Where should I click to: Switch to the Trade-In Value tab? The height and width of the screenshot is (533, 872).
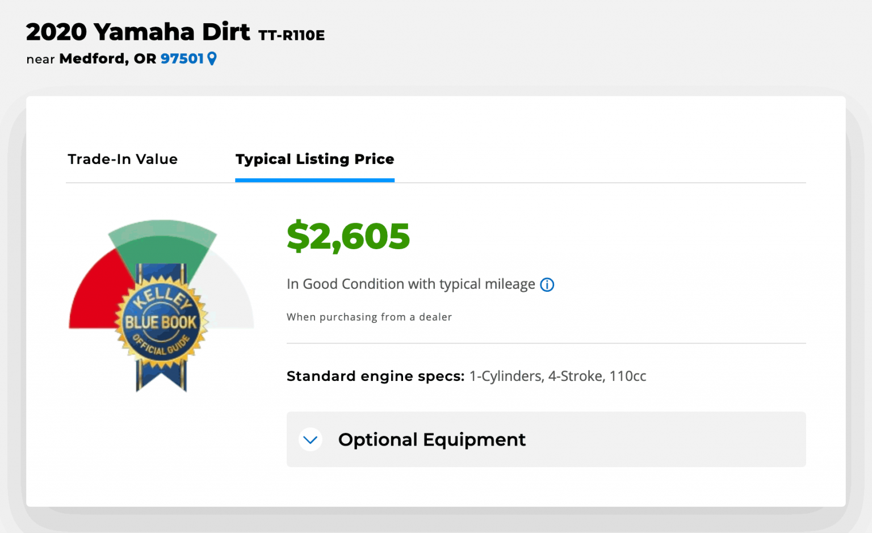[123, 160]
